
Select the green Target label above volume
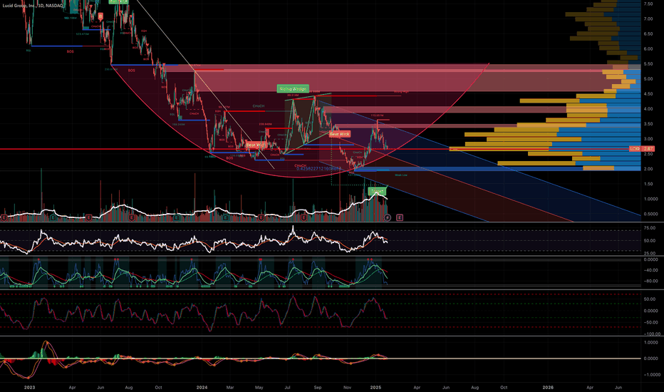[x=377, y=192]
